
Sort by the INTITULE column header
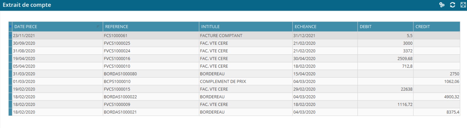(x=210, y=27)
